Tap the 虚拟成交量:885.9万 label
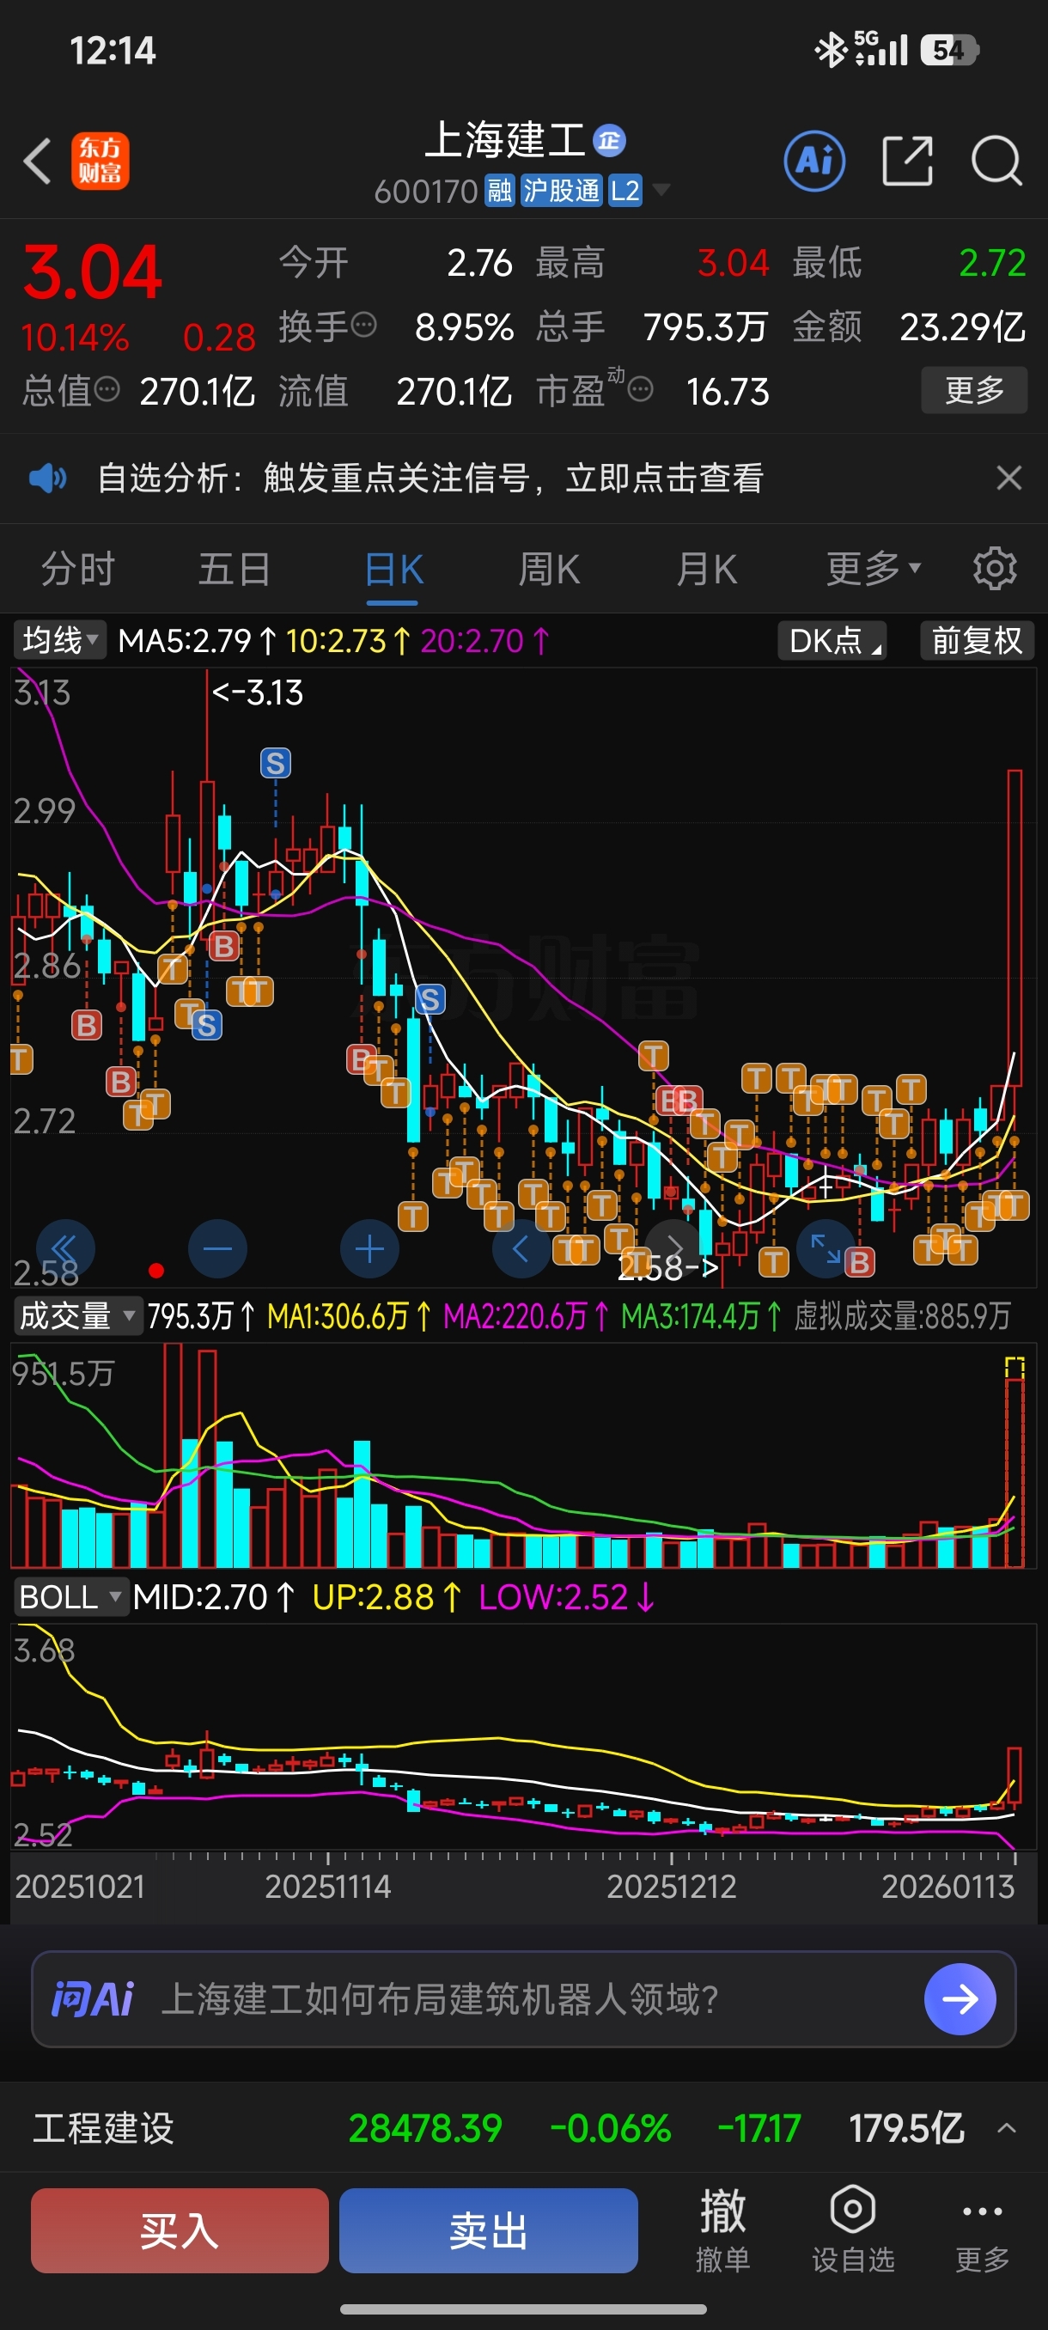The width and height of the screenshot is (1048, 2330). 901,1315
